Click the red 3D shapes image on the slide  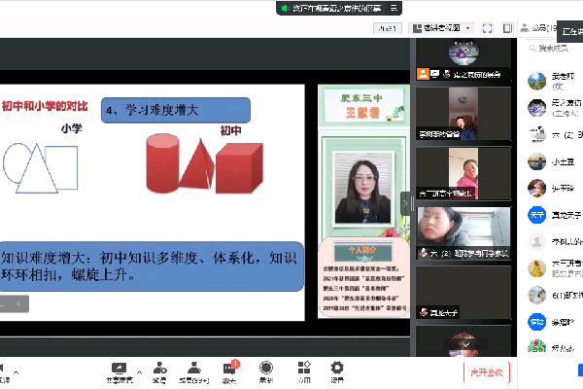pos(204,163)
